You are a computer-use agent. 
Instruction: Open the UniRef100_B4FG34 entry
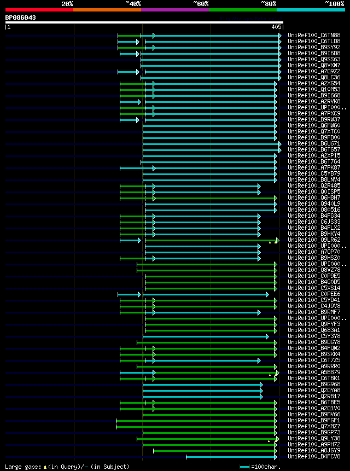click(x=314, y=216)
